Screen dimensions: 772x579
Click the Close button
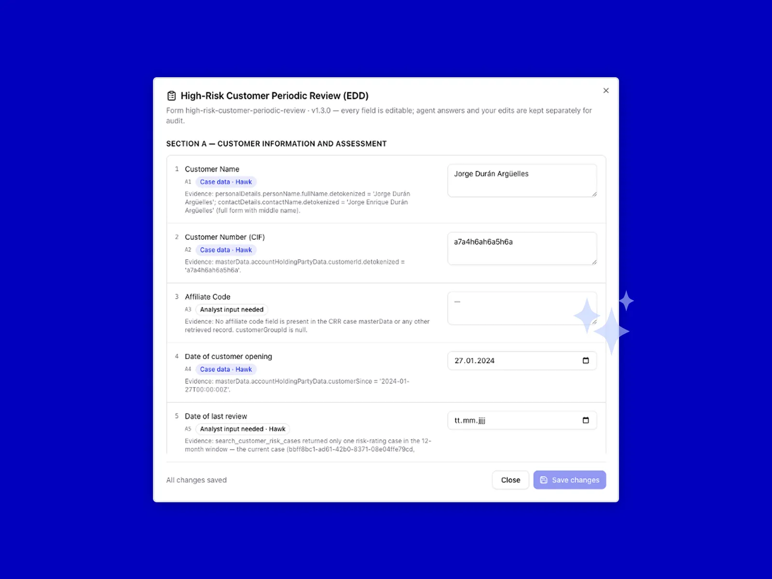tap(510, 480)
